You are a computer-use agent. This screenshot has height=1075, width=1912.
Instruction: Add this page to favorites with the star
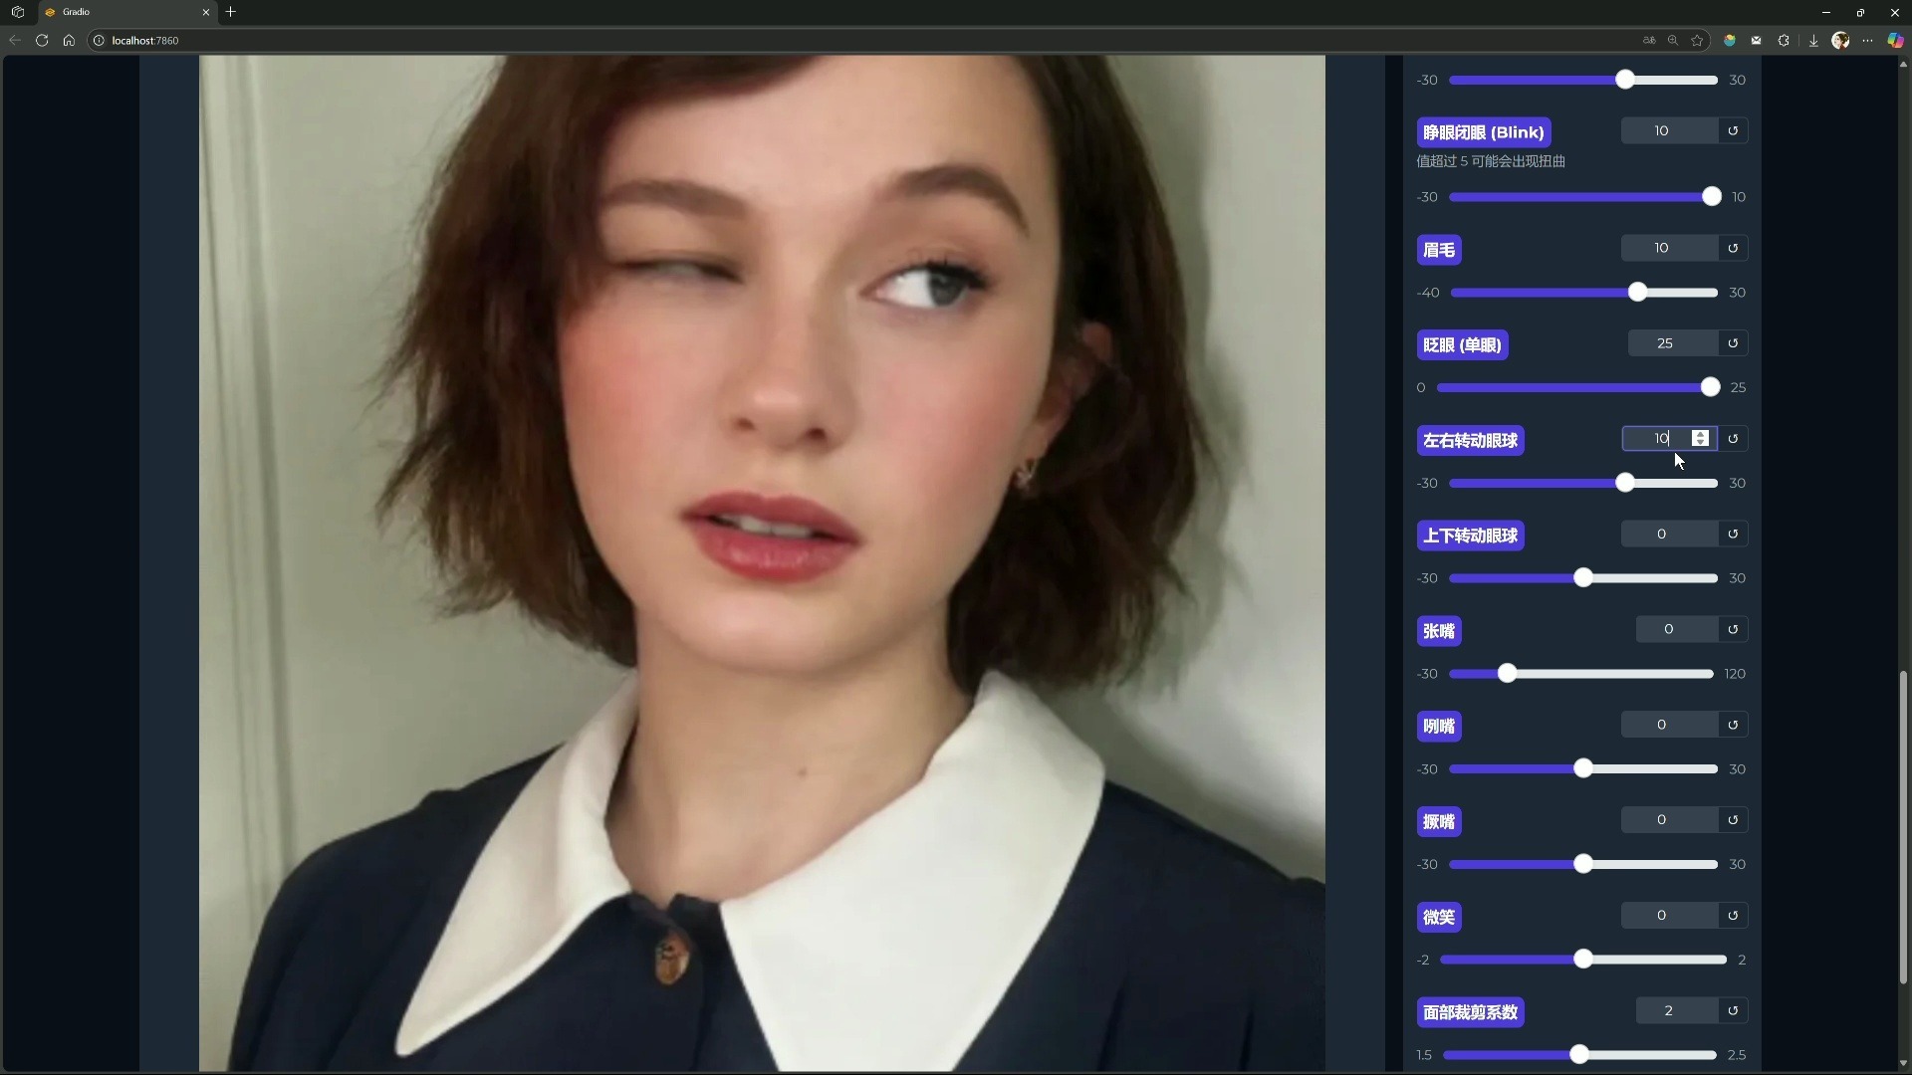(x=1698, y=41)
